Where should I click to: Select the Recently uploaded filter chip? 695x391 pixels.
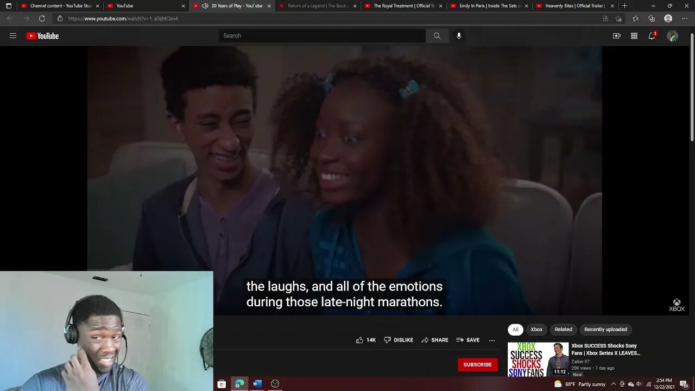click(x=605, y=330)
